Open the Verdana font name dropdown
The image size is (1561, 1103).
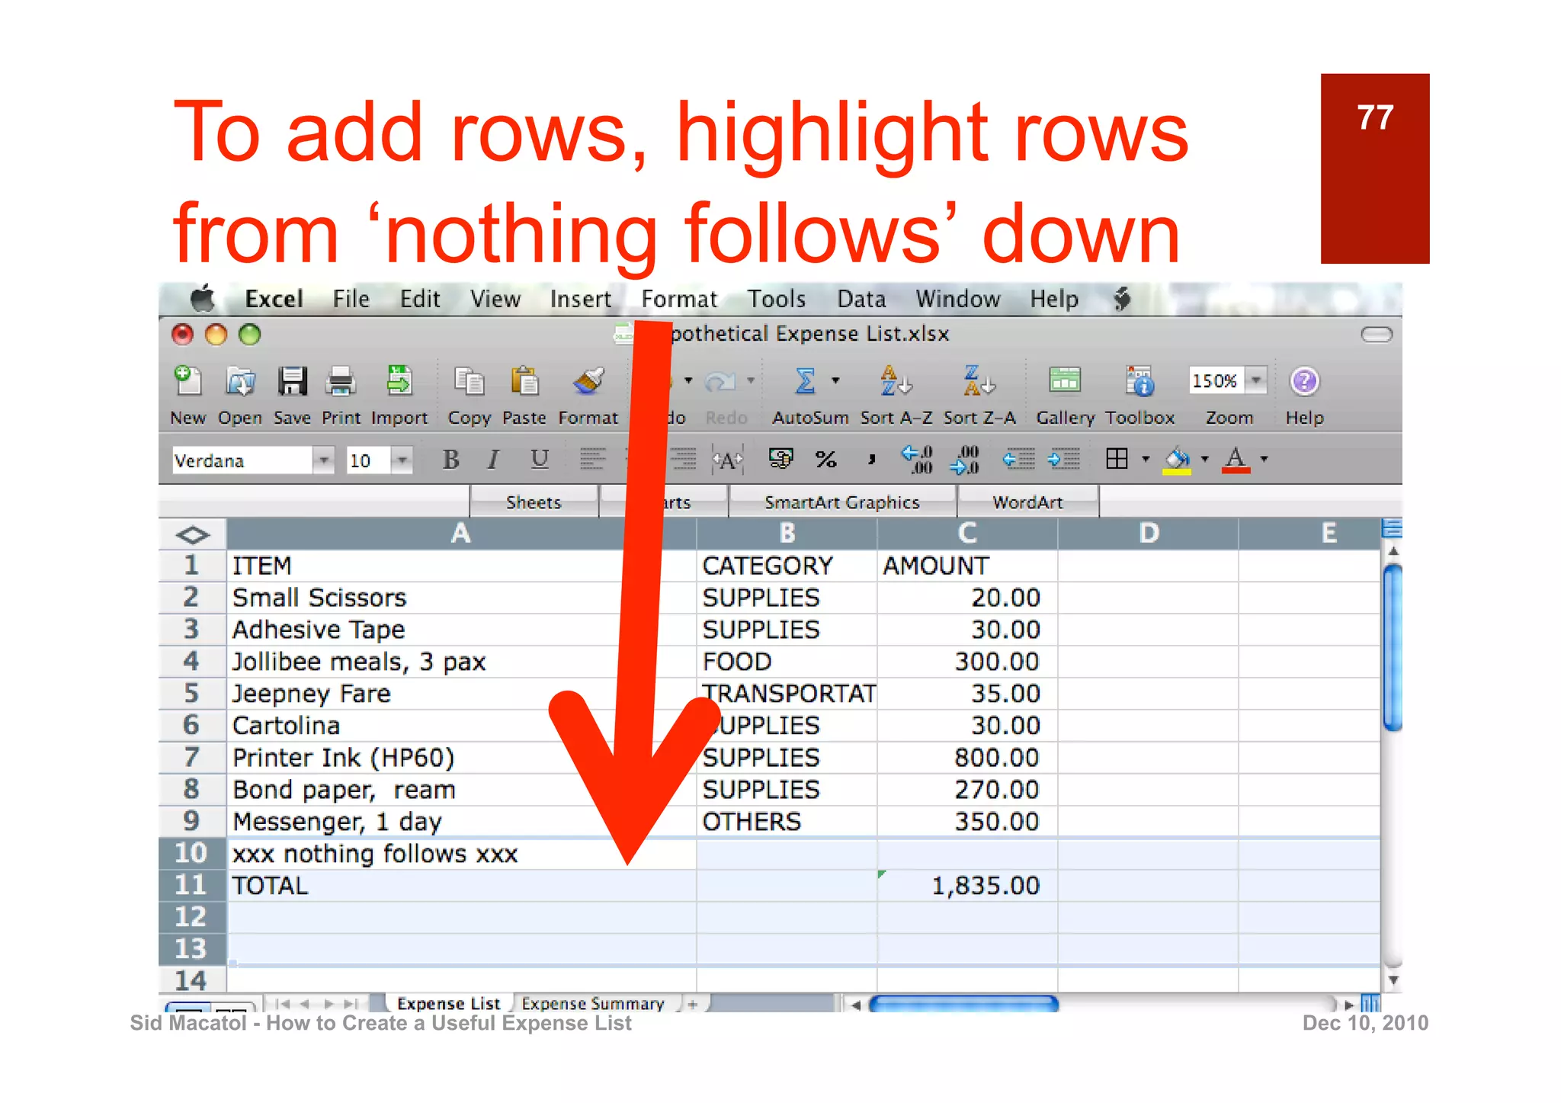pos(324,460)
